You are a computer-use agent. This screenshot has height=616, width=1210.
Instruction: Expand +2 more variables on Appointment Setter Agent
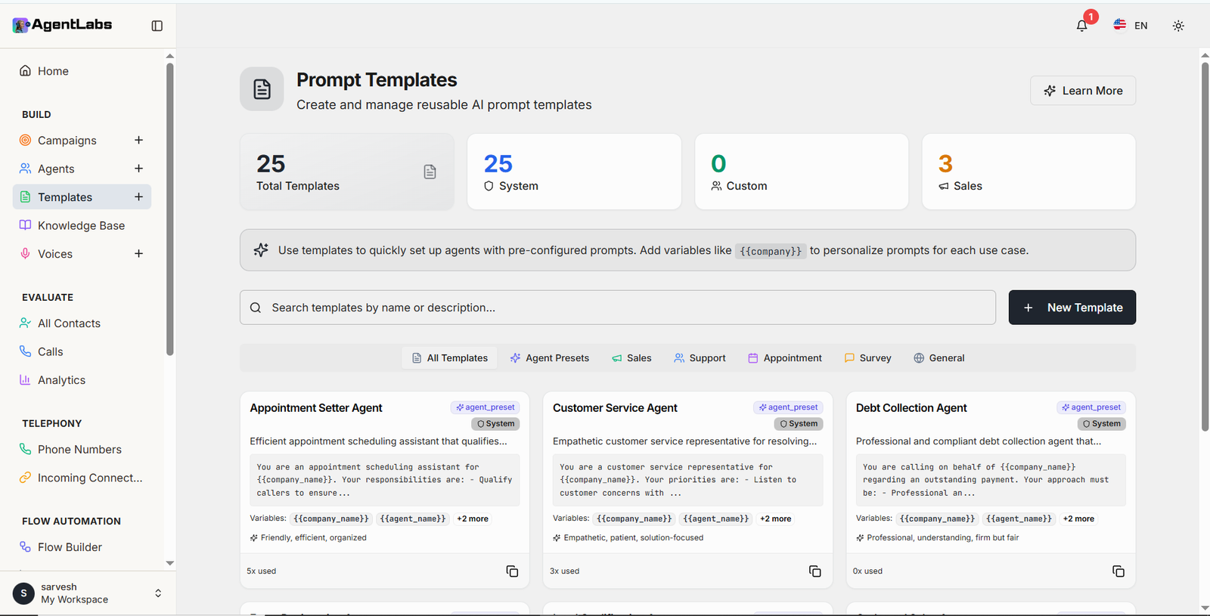point(473,518)
